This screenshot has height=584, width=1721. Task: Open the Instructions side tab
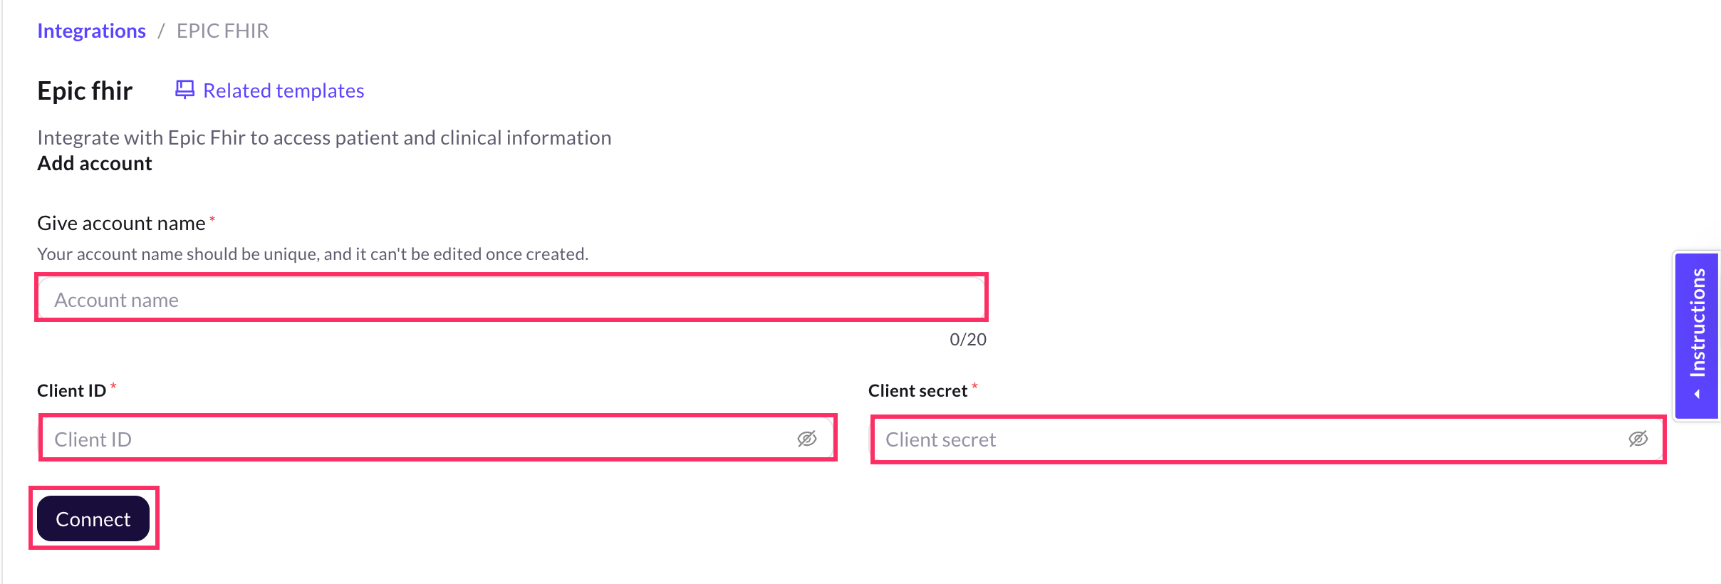1697,323
